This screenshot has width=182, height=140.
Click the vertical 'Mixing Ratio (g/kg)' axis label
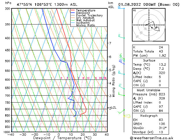[x=113, y=81]
